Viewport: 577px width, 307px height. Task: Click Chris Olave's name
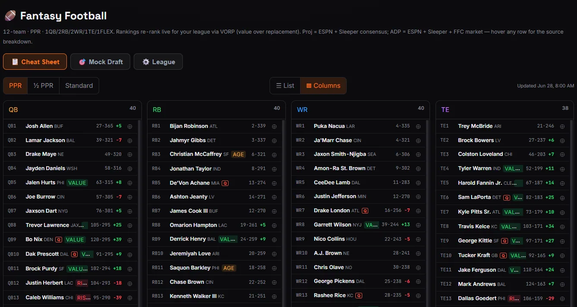click(329, 267)
